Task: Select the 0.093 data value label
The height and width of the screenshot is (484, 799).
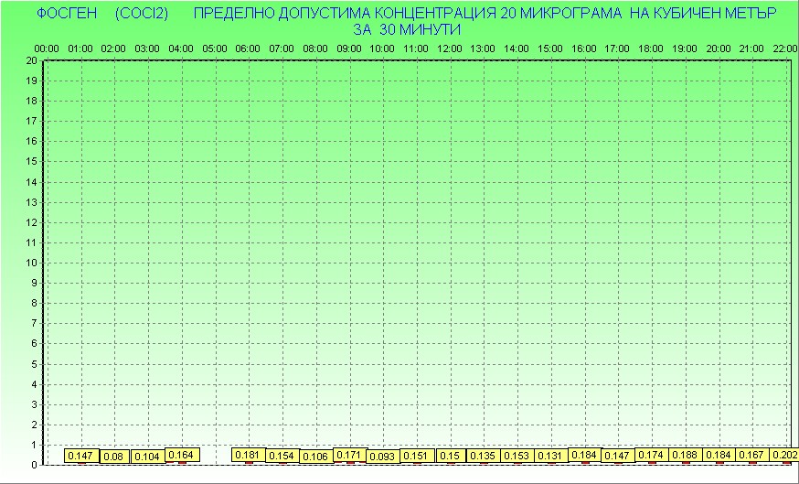Action: (x=383, y=457)
